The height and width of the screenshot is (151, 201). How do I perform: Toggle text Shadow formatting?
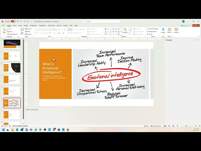(44, 33)
